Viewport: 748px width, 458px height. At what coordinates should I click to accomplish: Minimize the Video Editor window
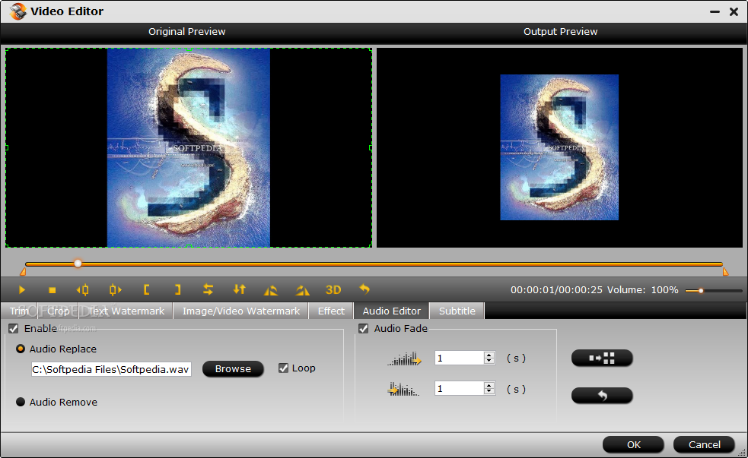point(715,11)
